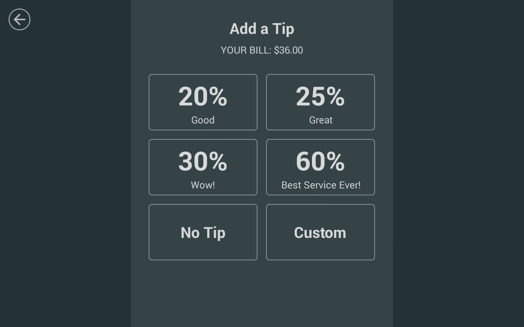Select the 20% tip option

(x=203, y=102)
